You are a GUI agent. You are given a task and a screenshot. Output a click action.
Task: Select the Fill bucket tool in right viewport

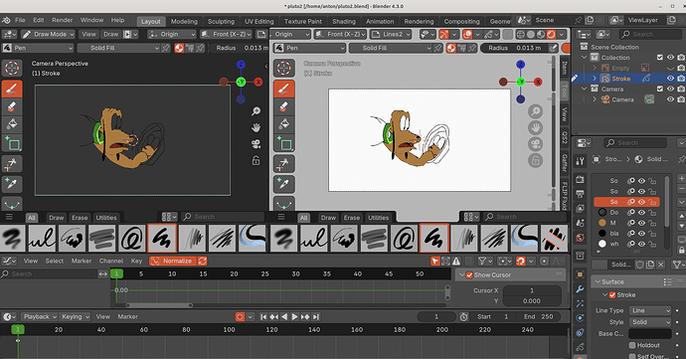click(284, 124)
